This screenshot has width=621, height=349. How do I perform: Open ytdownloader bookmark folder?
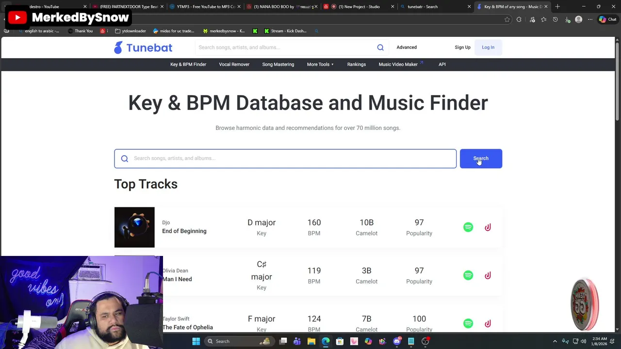(131, 31)
